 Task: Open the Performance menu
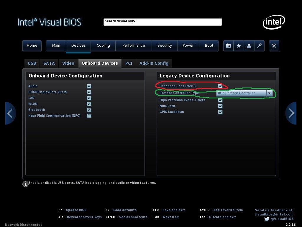(x=134, y=46)
